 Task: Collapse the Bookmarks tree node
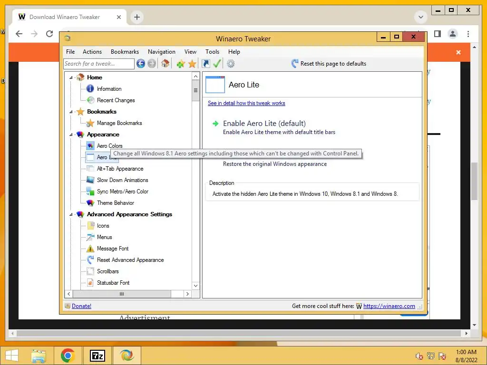[71, 112]
